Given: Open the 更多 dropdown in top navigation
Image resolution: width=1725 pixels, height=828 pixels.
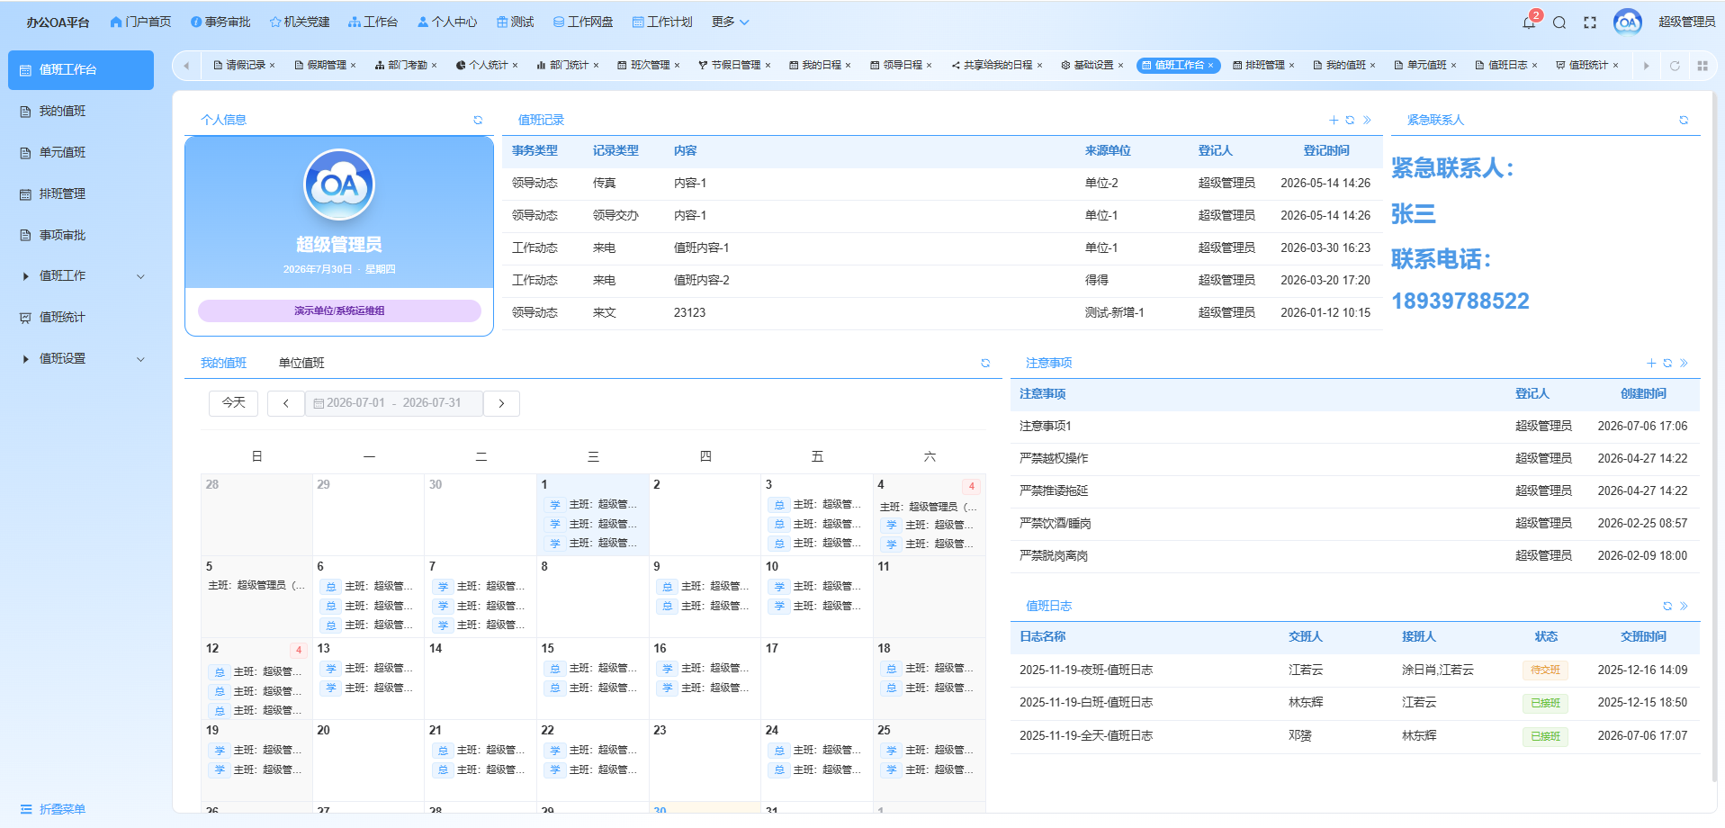Looking at the screenshot, I should 730,22.
